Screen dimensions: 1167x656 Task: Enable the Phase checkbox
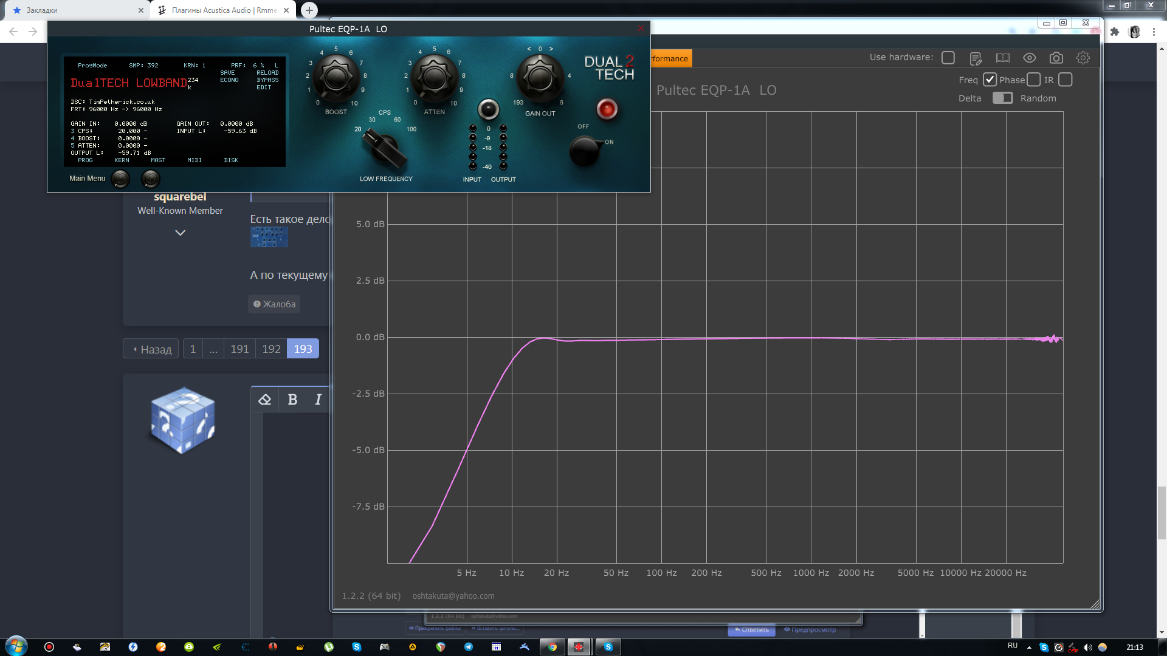pos(1033,80)
